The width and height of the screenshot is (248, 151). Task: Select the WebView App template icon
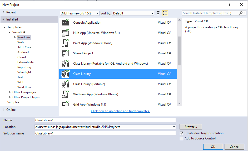click(66, 94)
